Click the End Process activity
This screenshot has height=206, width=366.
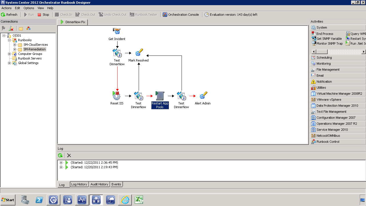coord(323,34)
